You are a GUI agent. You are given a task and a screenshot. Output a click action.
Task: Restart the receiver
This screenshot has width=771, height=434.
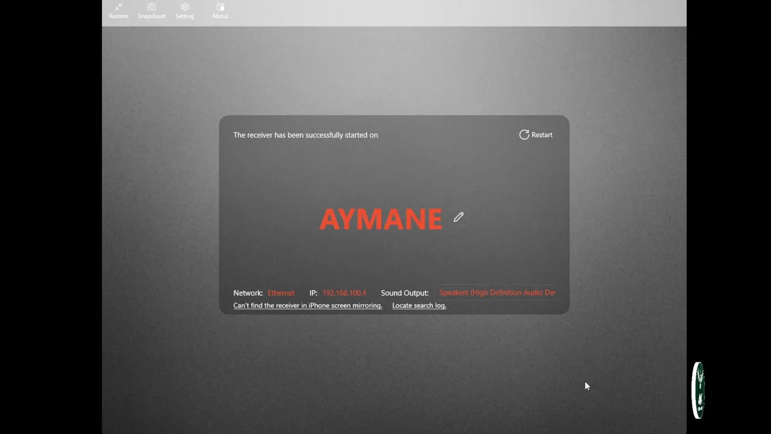point(535,135)
